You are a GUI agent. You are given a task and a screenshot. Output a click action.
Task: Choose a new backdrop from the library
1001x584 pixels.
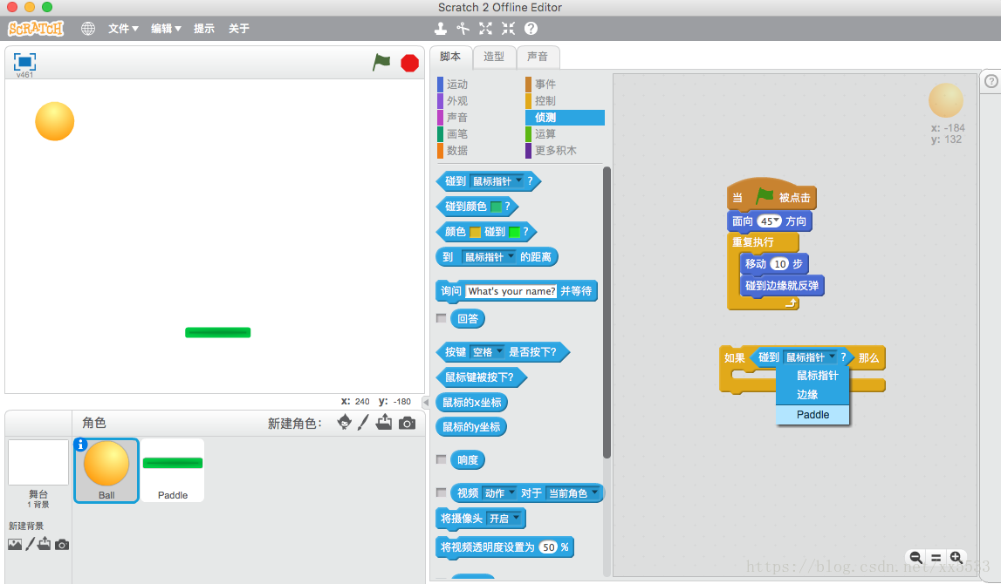pos(15,544)
